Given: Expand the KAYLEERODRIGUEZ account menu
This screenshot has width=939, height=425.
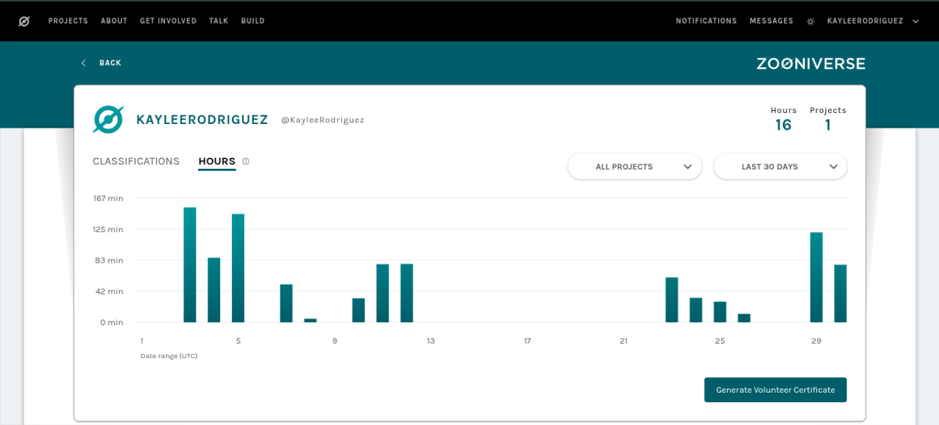Looking at the screenshot, I should pos(872,21).
